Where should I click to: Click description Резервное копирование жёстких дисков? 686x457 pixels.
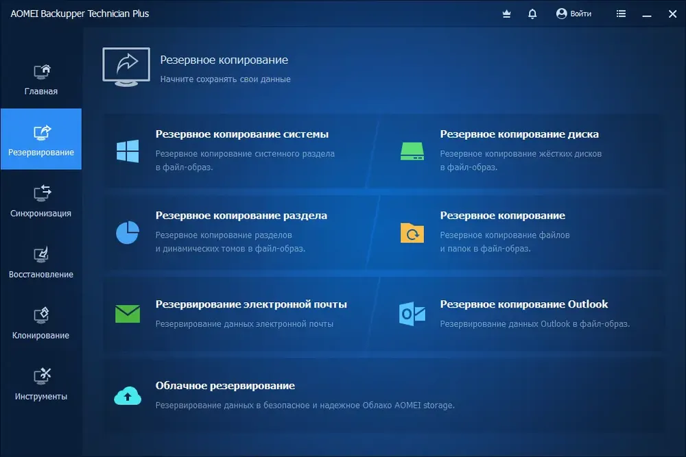(x=521, y=153)
